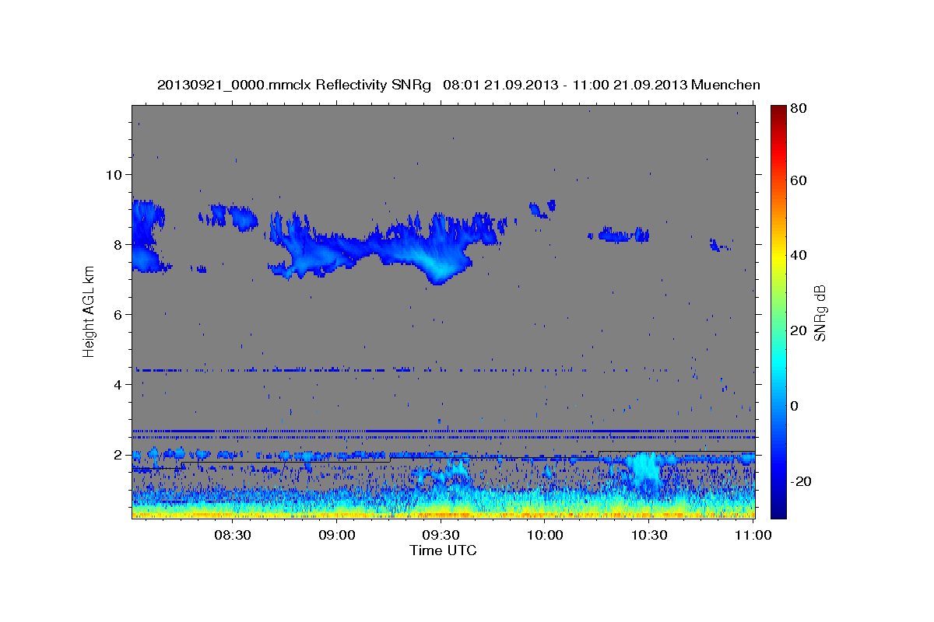Click the 'Height AGL km' axis label
Viewport: 934px width, 622px height.
pyautogui.click(x=89, y=311)
